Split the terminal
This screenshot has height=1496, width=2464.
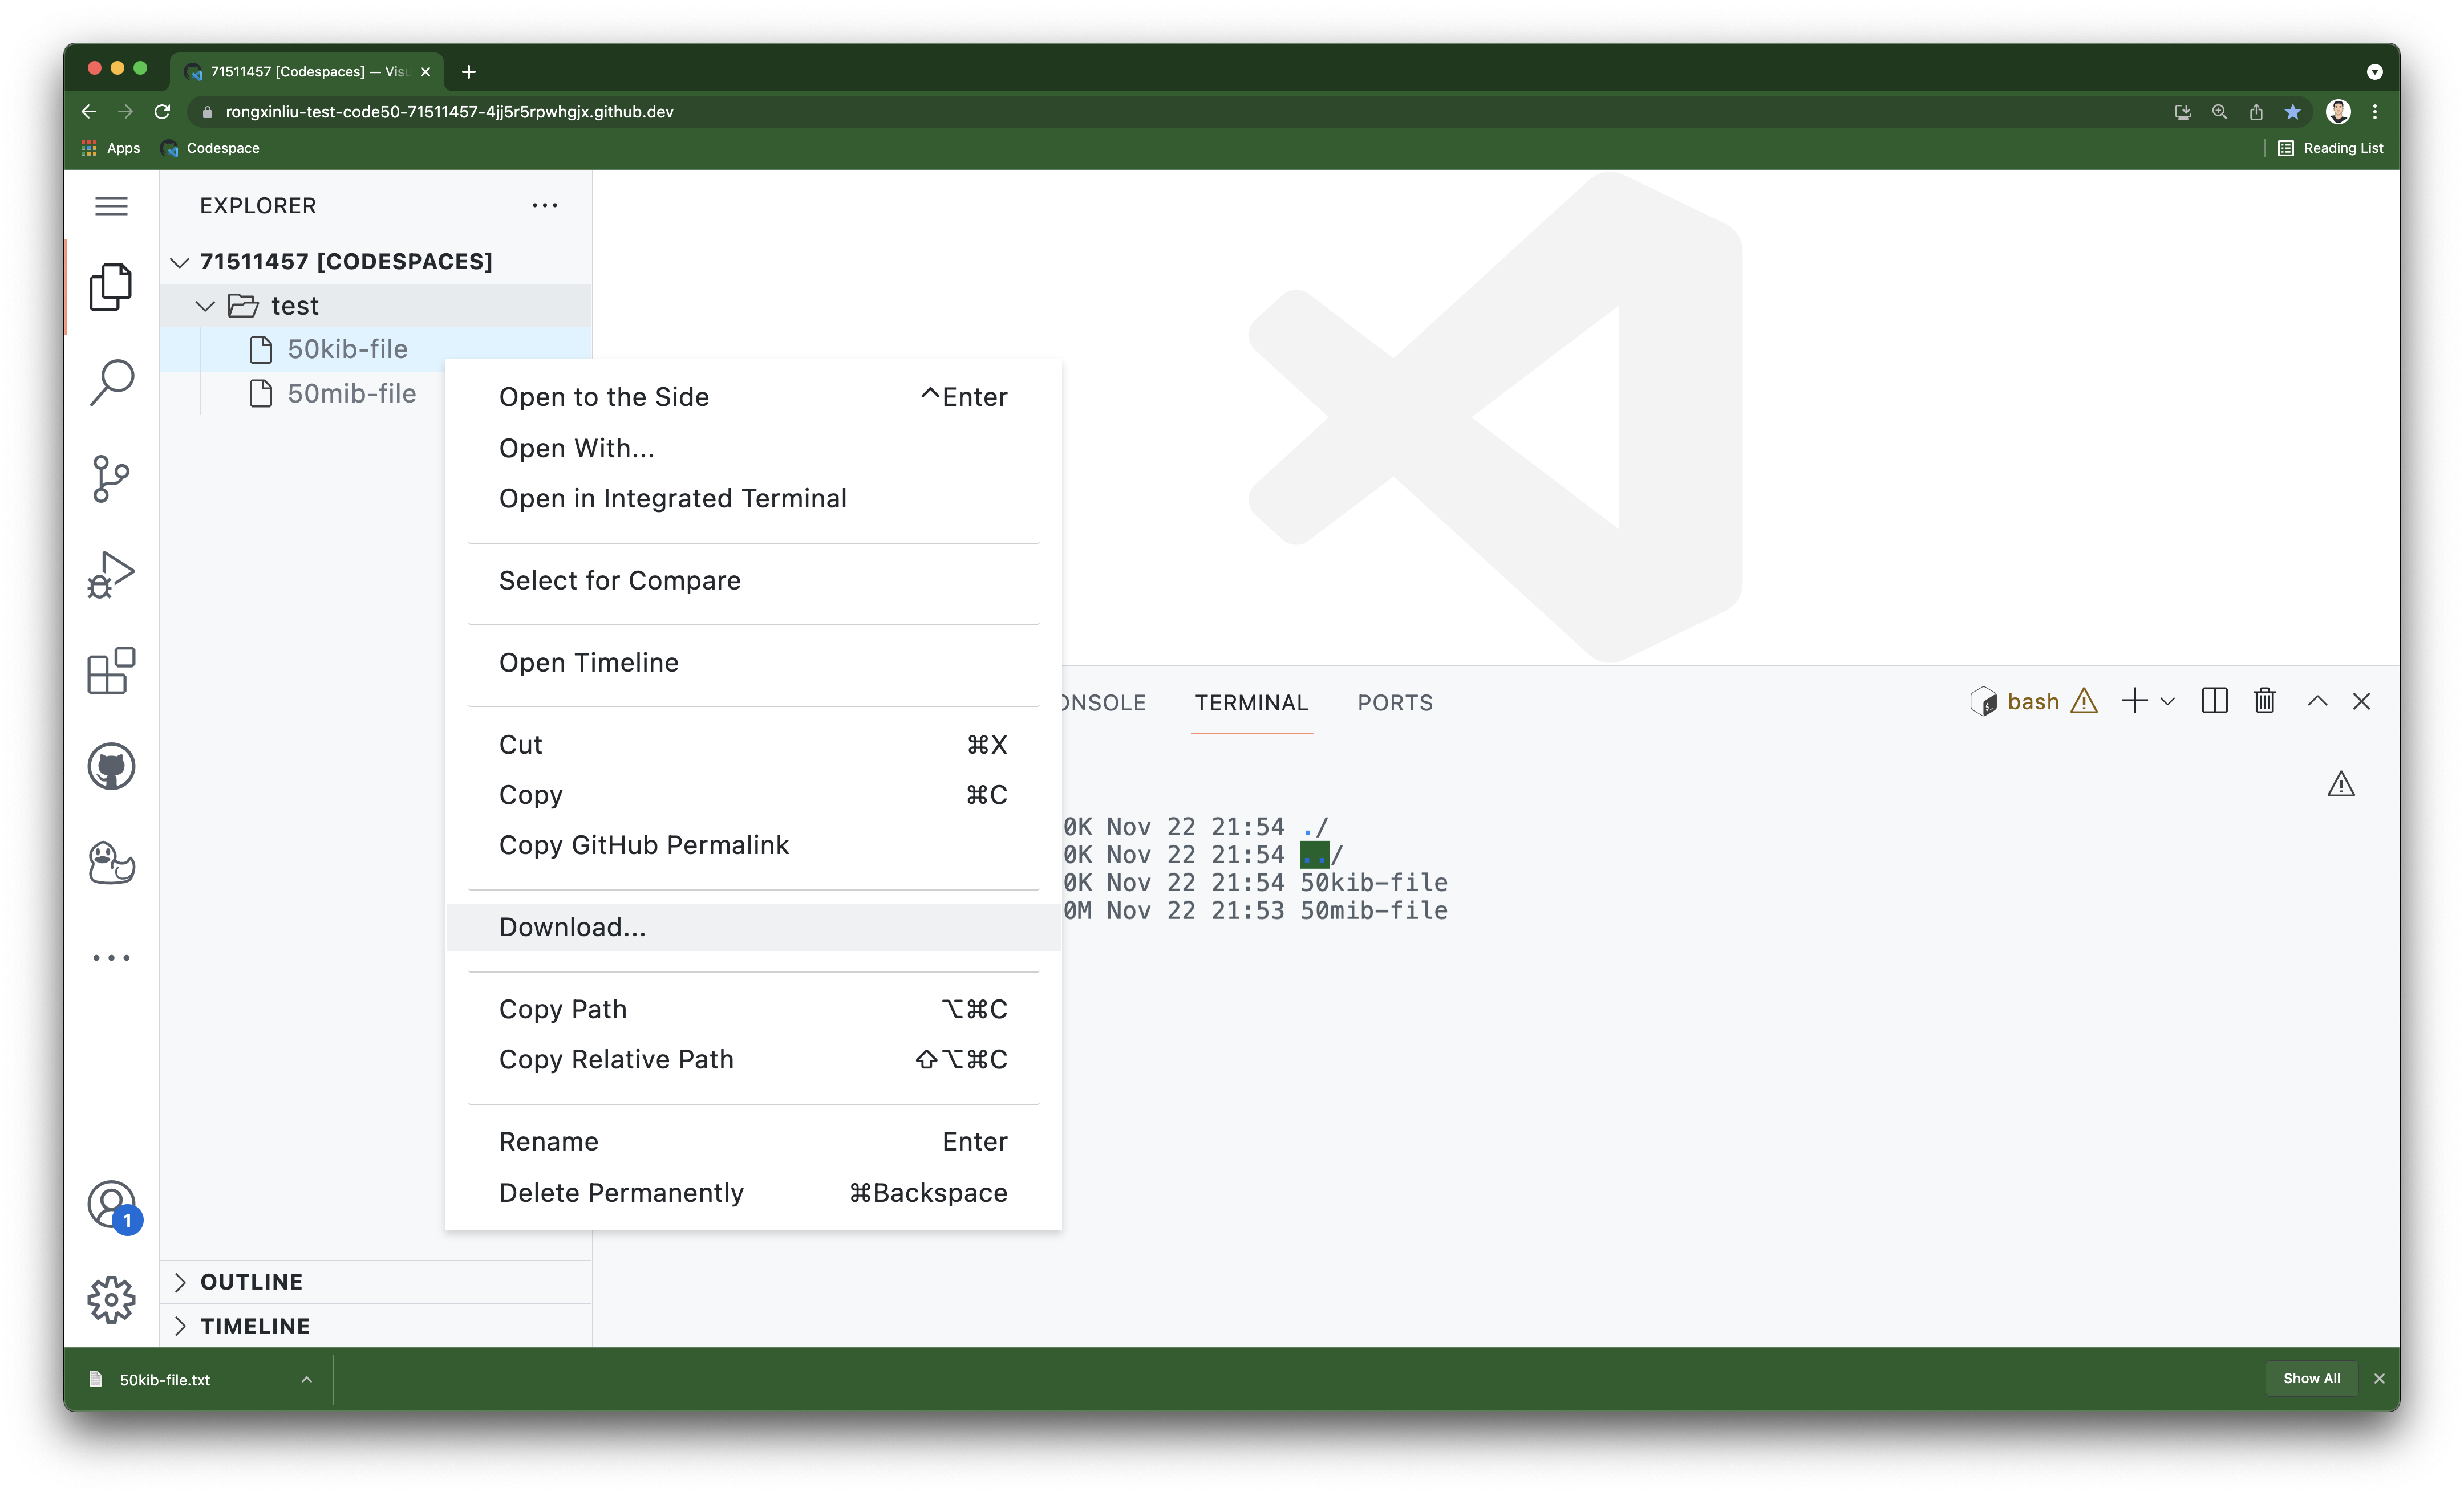tap(2214, 701)
